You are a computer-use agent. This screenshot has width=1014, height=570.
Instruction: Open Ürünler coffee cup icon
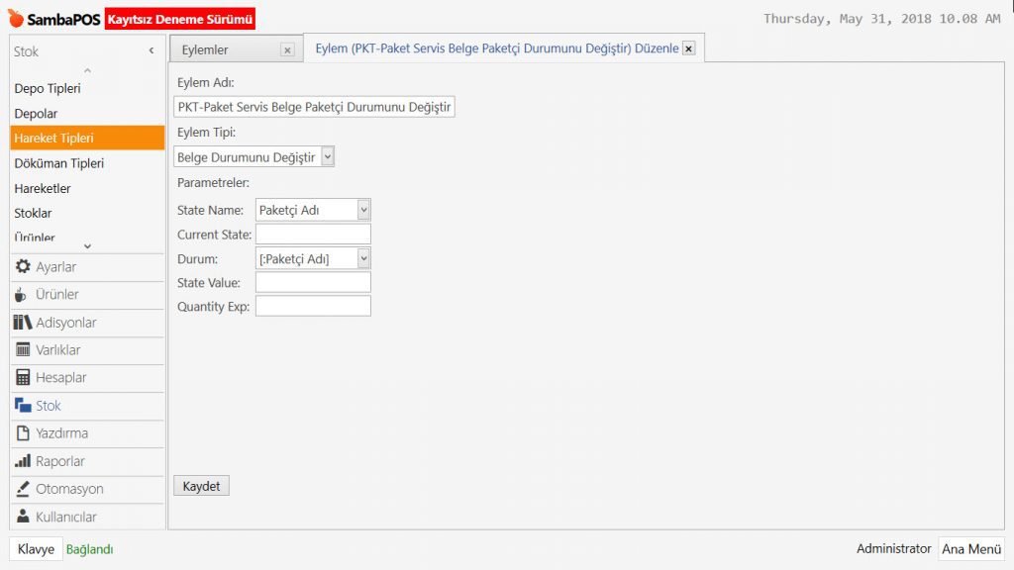(22, 295)
